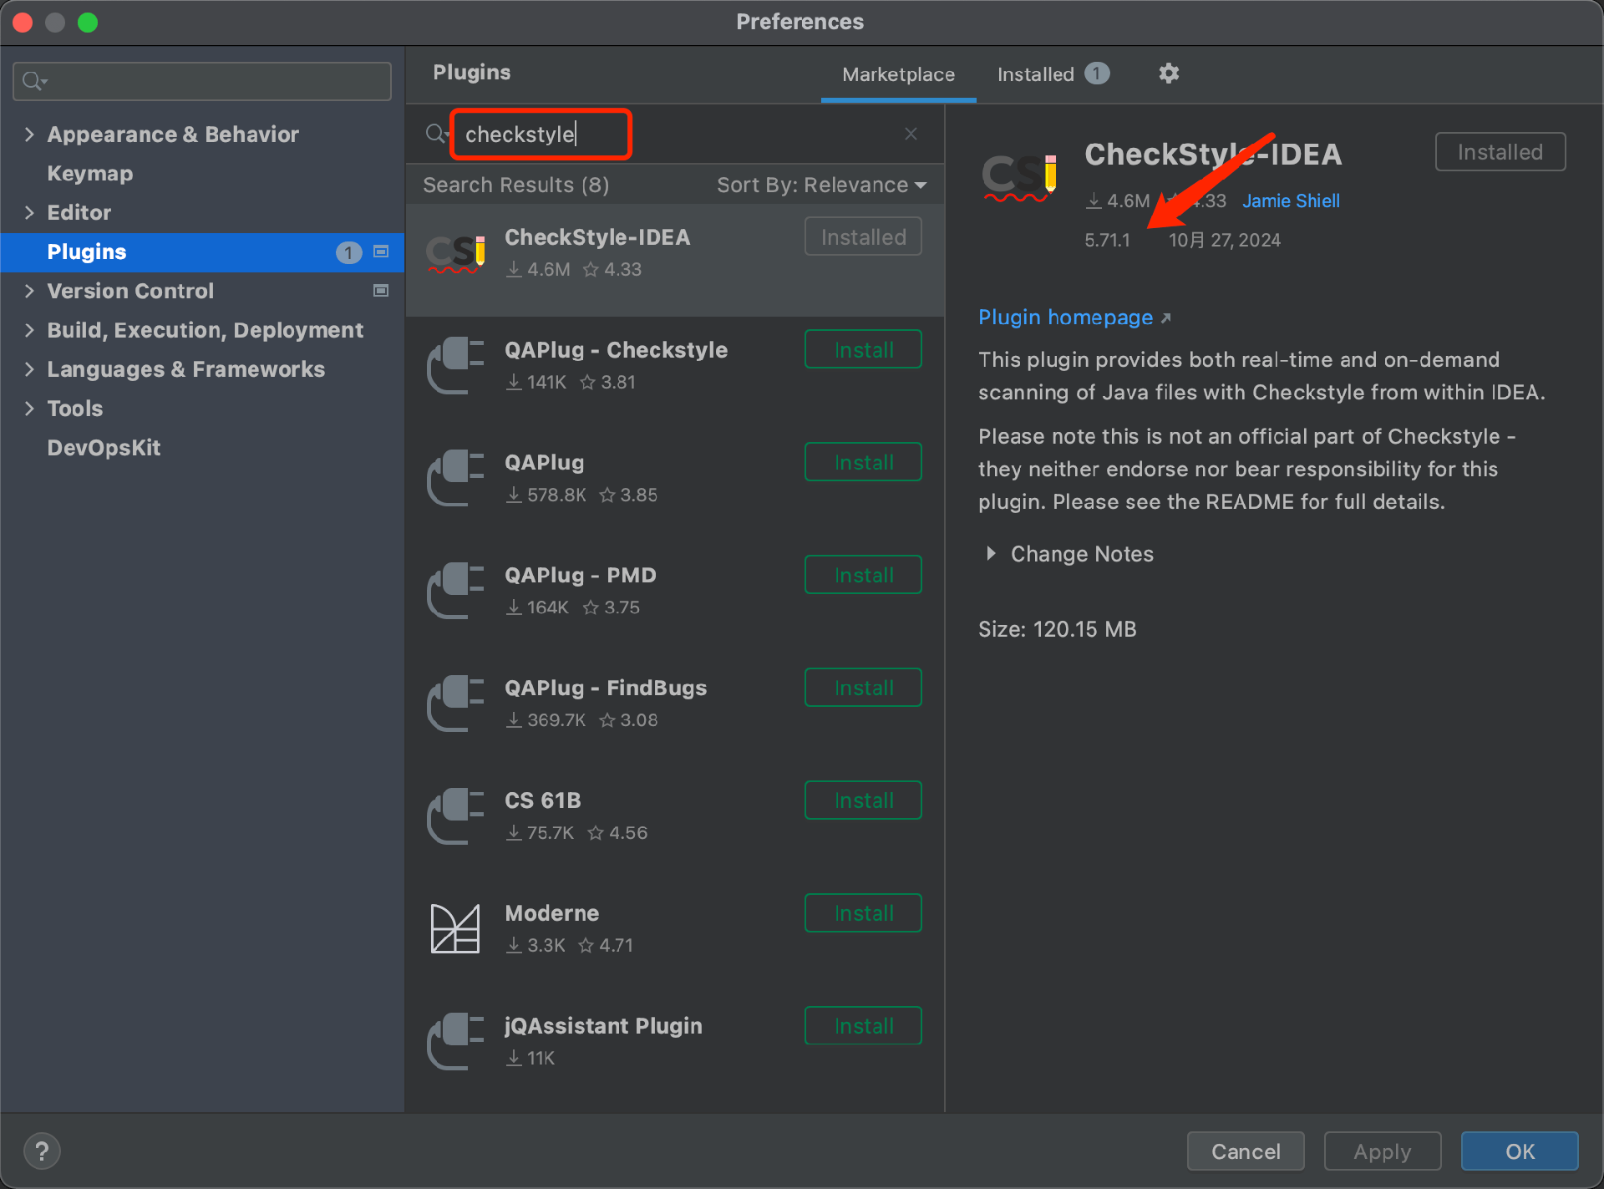Viewport: 1604px width, 1189px height.
Task: Expand Version Control section
Action: (x=29, y=291)
